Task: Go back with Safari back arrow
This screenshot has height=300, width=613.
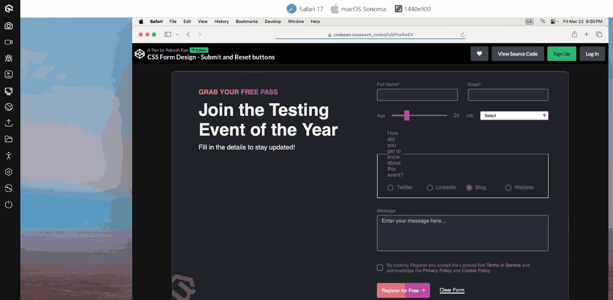Action: click(x=188, y=34)
